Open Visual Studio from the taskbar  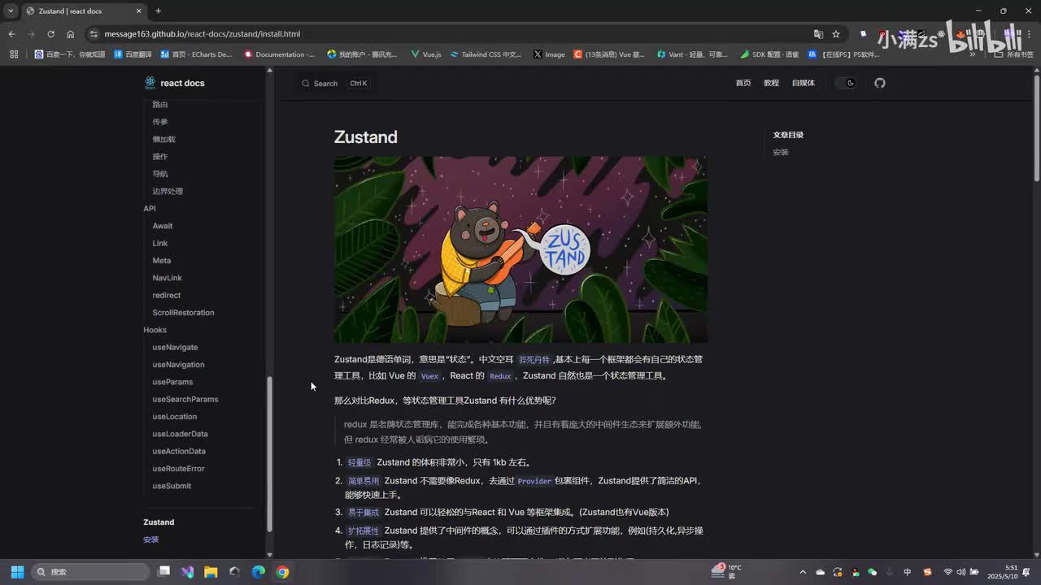(187, 572)
